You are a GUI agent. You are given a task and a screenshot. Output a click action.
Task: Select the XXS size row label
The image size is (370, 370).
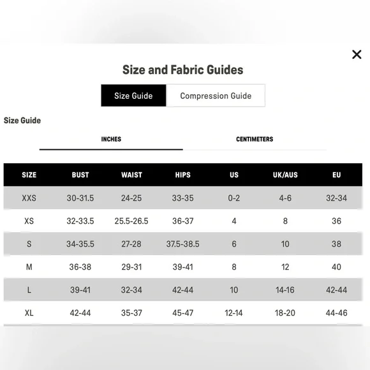29,198
